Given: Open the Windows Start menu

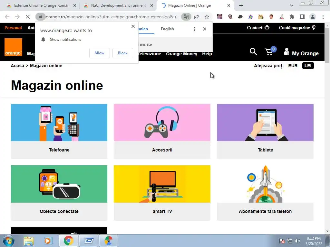Looking at the screenshot, I should 9,241.
